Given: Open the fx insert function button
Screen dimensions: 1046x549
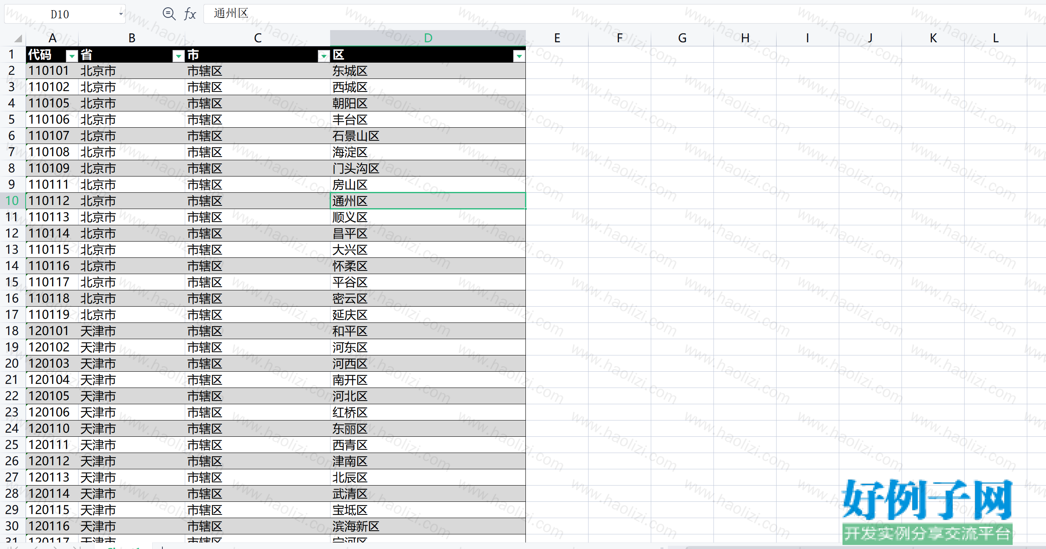Looking at the screenshot, I should 190,14.
